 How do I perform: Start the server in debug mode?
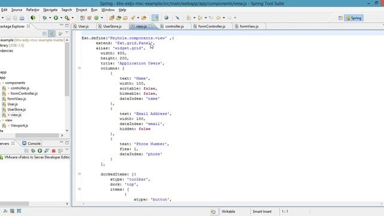(33, 151)
